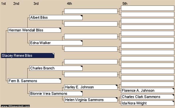Click the empty father box above Florence A. Johnson
The image size is (175, 108).
(x=148, y=84)
